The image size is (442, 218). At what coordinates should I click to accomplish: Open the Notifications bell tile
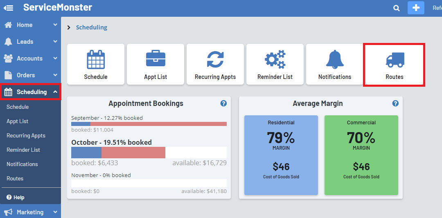click(x=335, y=64)
